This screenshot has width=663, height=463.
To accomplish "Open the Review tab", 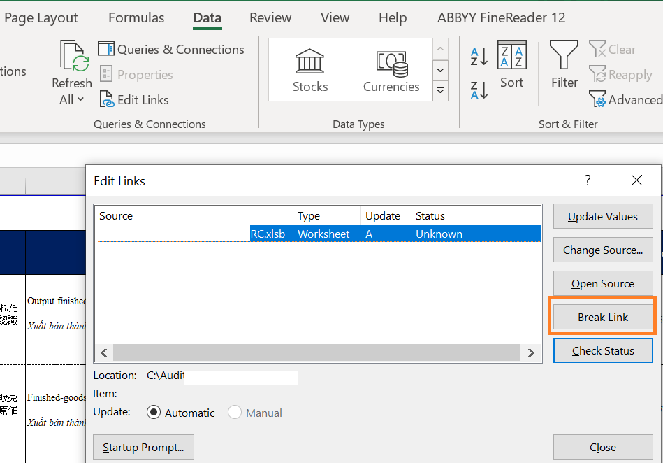I will pos(270,18).
